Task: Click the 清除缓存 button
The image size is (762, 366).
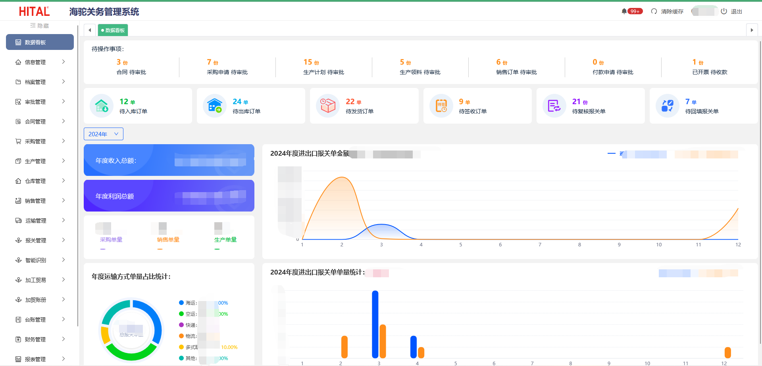Action: point(667,11)
